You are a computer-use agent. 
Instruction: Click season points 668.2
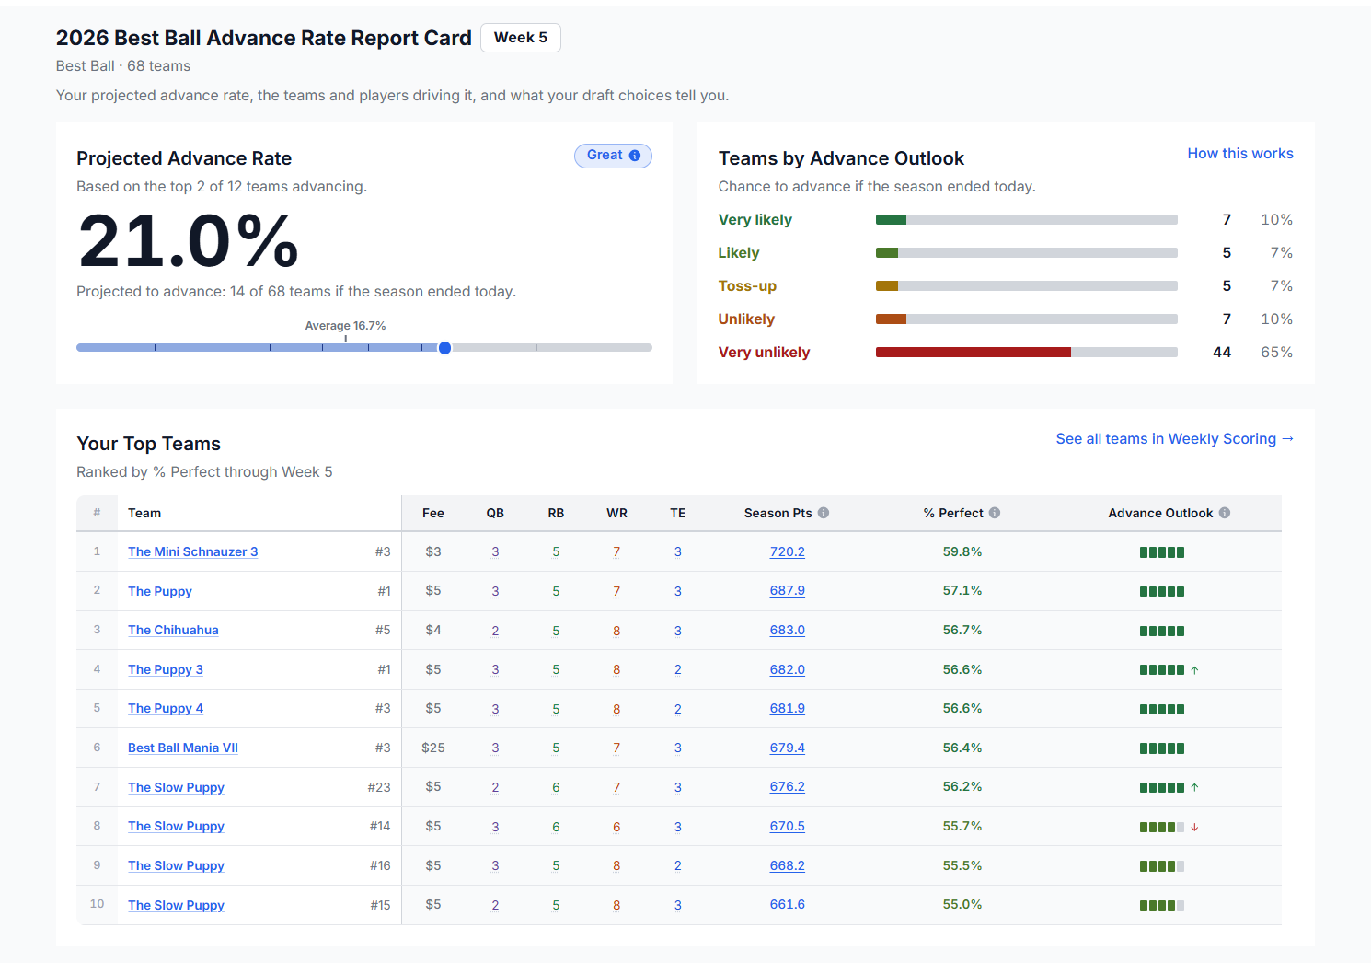pyautogui.click(x=788, y=865)
